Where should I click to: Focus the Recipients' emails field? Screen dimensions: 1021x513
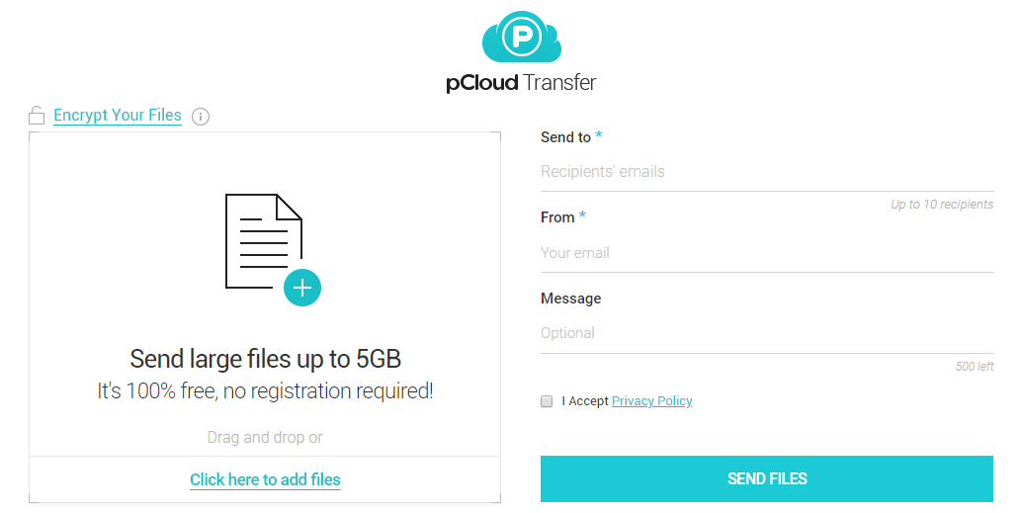pyautogui.click(x=767, y=172)
